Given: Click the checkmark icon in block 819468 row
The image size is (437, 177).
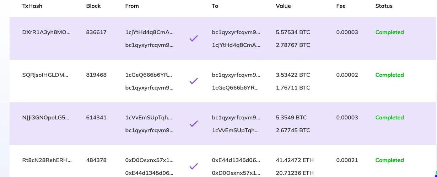Looking at the screenshot, I should 194,81.
